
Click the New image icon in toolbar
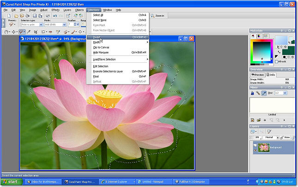[9, 16]
